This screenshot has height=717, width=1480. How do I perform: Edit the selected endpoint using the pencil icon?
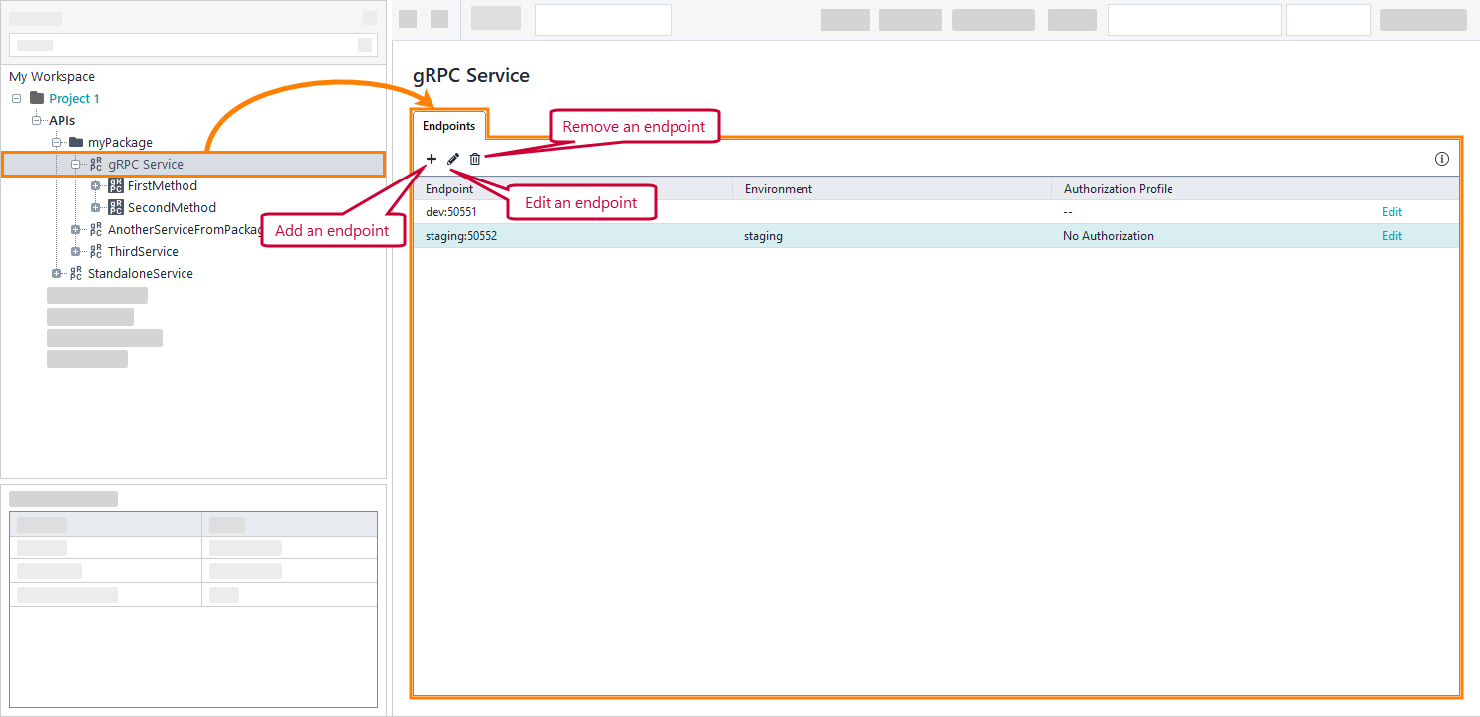click(x=452, y=159)
